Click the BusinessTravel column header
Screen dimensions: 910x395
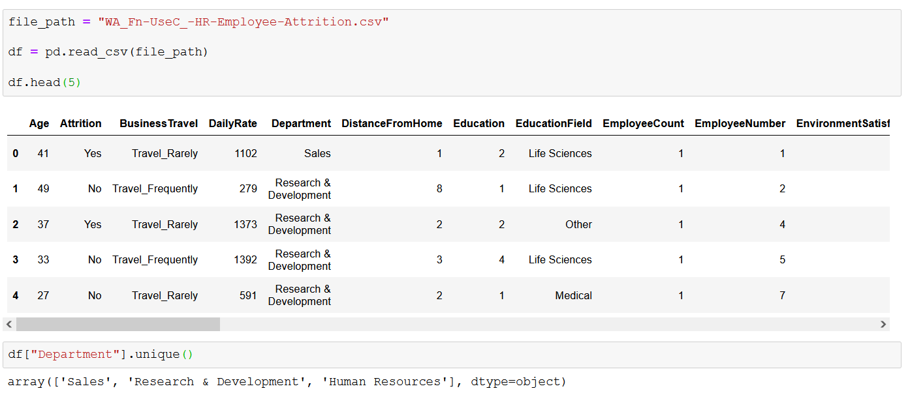click(x=159, y=123)
